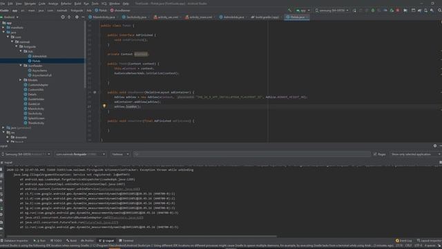Viewport: 442px width, 249px height.
Task: Open Show only selected application dropdown
Action: 416,154
